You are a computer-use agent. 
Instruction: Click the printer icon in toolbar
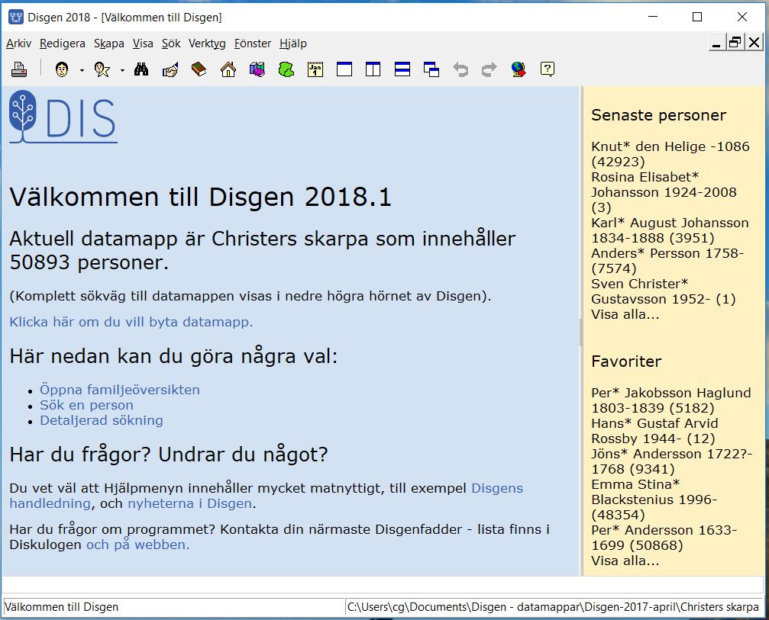19,69
